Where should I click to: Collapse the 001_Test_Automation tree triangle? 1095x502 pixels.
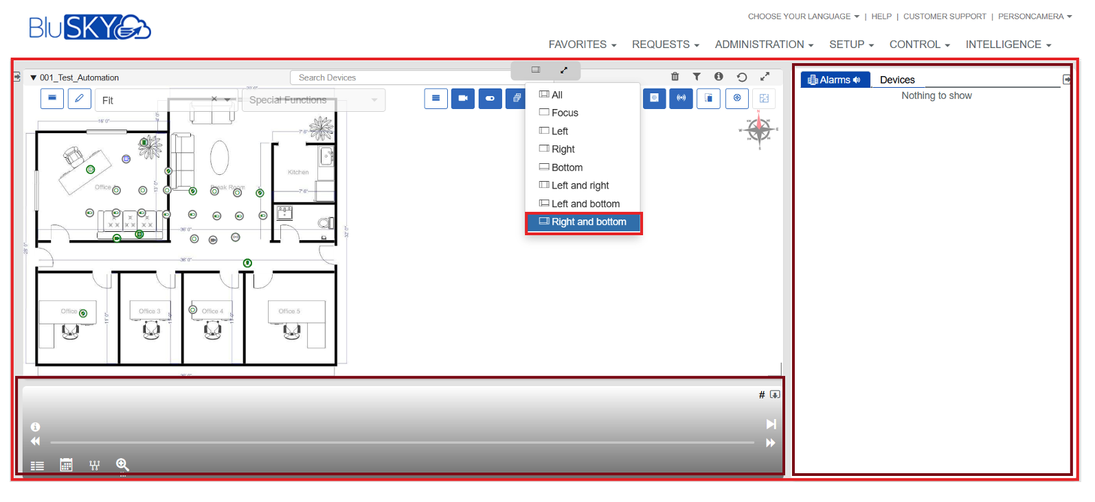point(33,77)
